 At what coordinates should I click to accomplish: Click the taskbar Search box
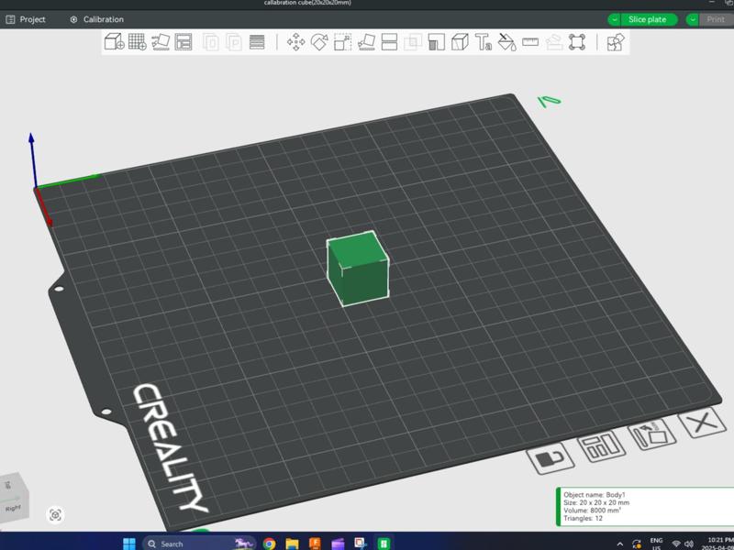[x=199, y=544]
